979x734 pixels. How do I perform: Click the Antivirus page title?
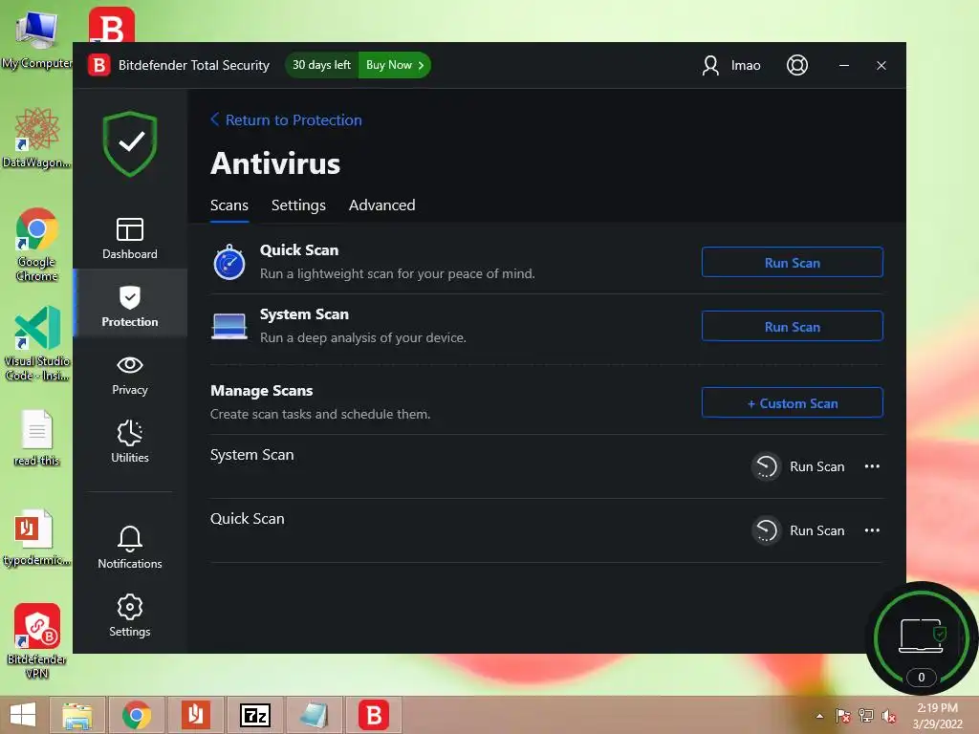coord(275,163)
